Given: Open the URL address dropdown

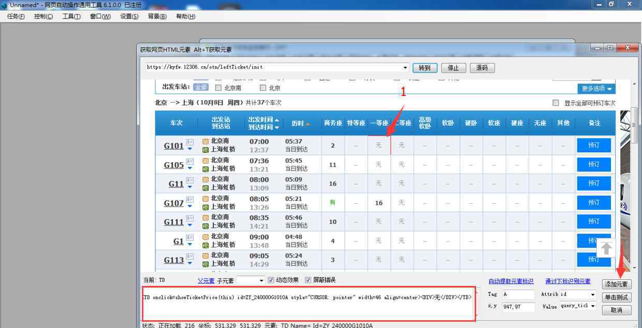Looking at the screenshot, I should pyautogui.click(x=405, y=68).
